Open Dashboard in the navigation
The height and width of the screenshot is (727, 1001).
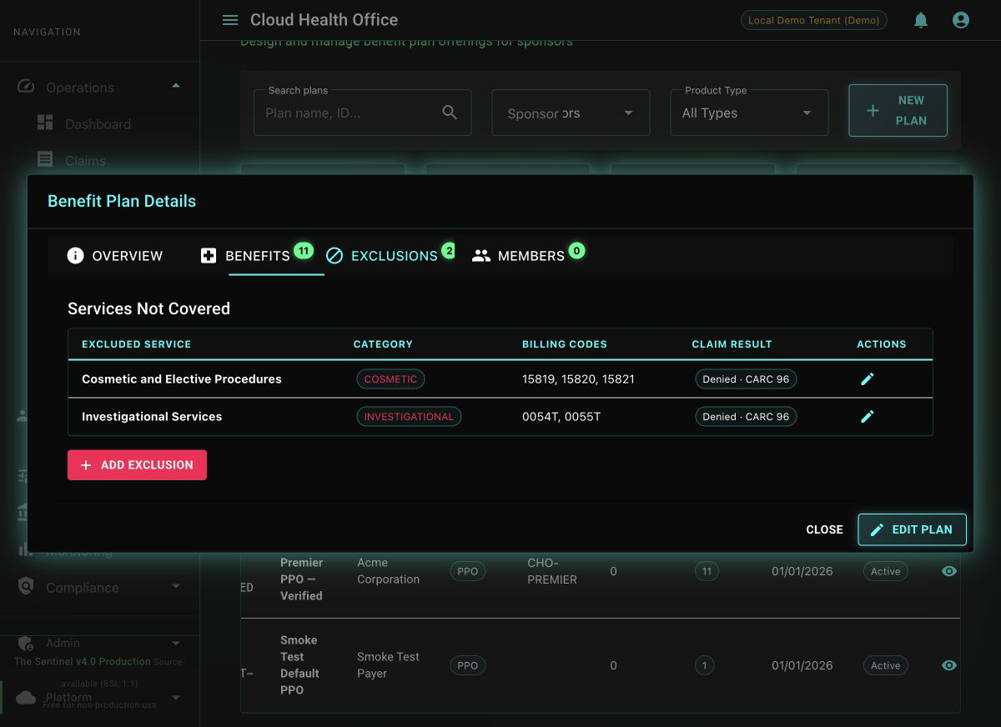click(98, 123)
